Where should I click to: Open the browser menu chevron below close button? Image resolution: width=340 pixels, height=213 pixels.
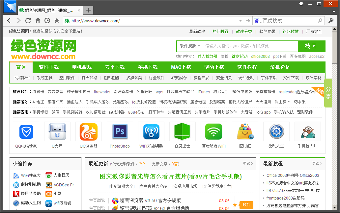[334, 12]
